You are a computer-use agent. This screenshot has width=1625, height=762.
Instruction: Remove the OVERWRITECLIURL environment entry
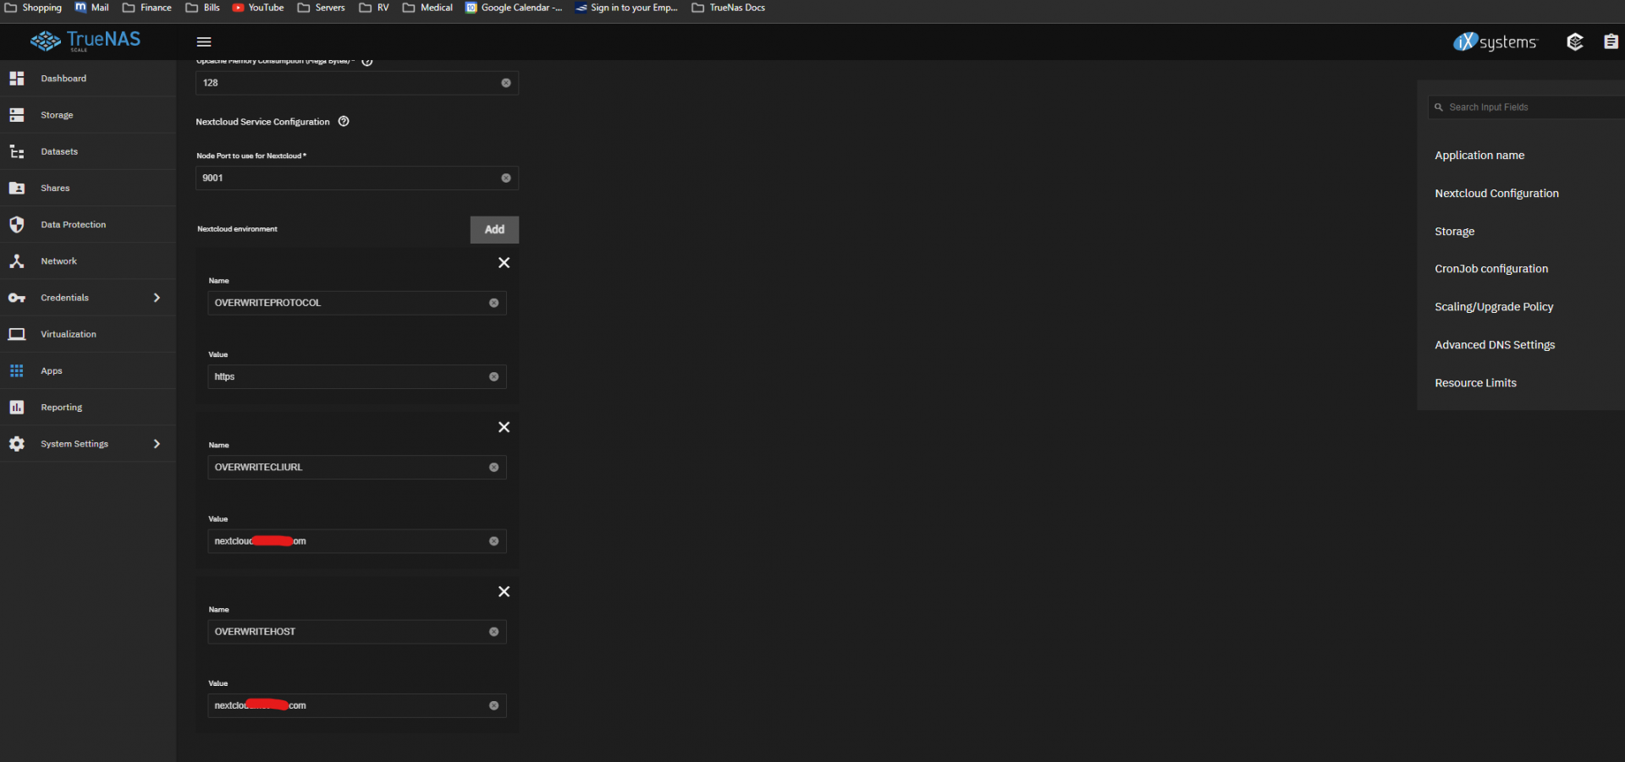click(504, 427)
